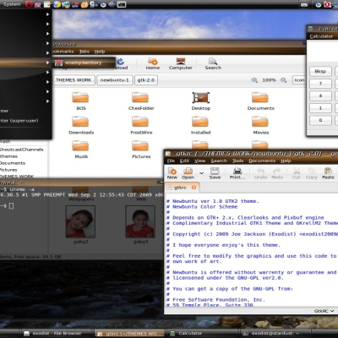Viewport: 338px width, 338px height.
Task: Open the mail envelope icon in top panel
Action: [x=304, y=4]
